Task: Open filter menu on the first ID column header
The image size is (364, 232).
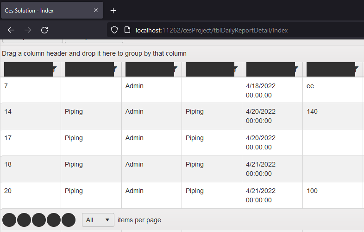Action: pos(55,69)
